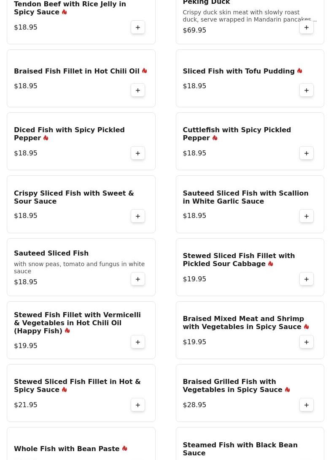Add Diced Fish with Spicy Pickled Pepper
This screenshot has height=460, width=331.
(138, 153)
